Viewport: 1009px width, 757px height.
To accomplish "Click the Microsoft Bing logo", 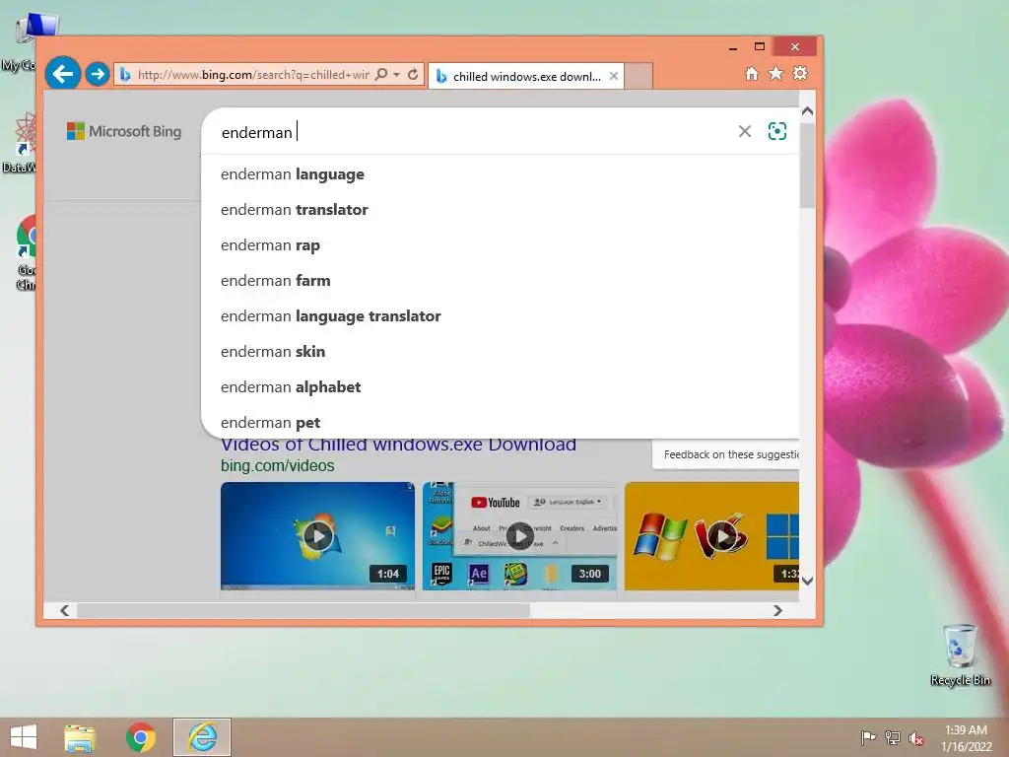I will pos(124,131).
